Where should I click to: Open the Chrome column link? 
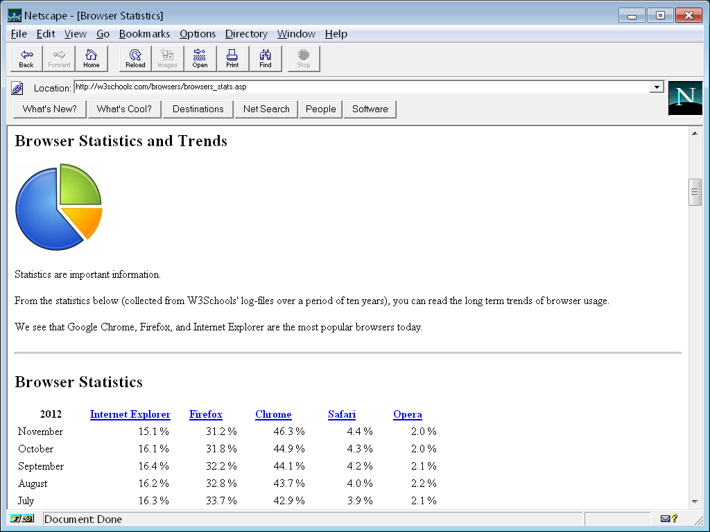(273, 414)
